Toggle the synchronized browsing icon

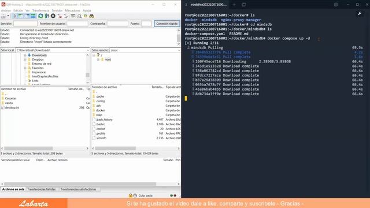(x=86, y=16)
